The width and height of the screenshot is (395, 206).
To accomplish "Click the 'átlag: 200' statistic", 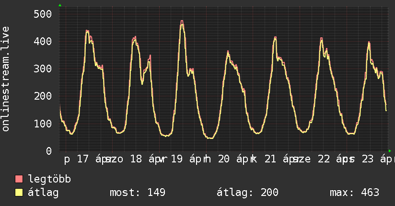I will [x=247, y=193].
